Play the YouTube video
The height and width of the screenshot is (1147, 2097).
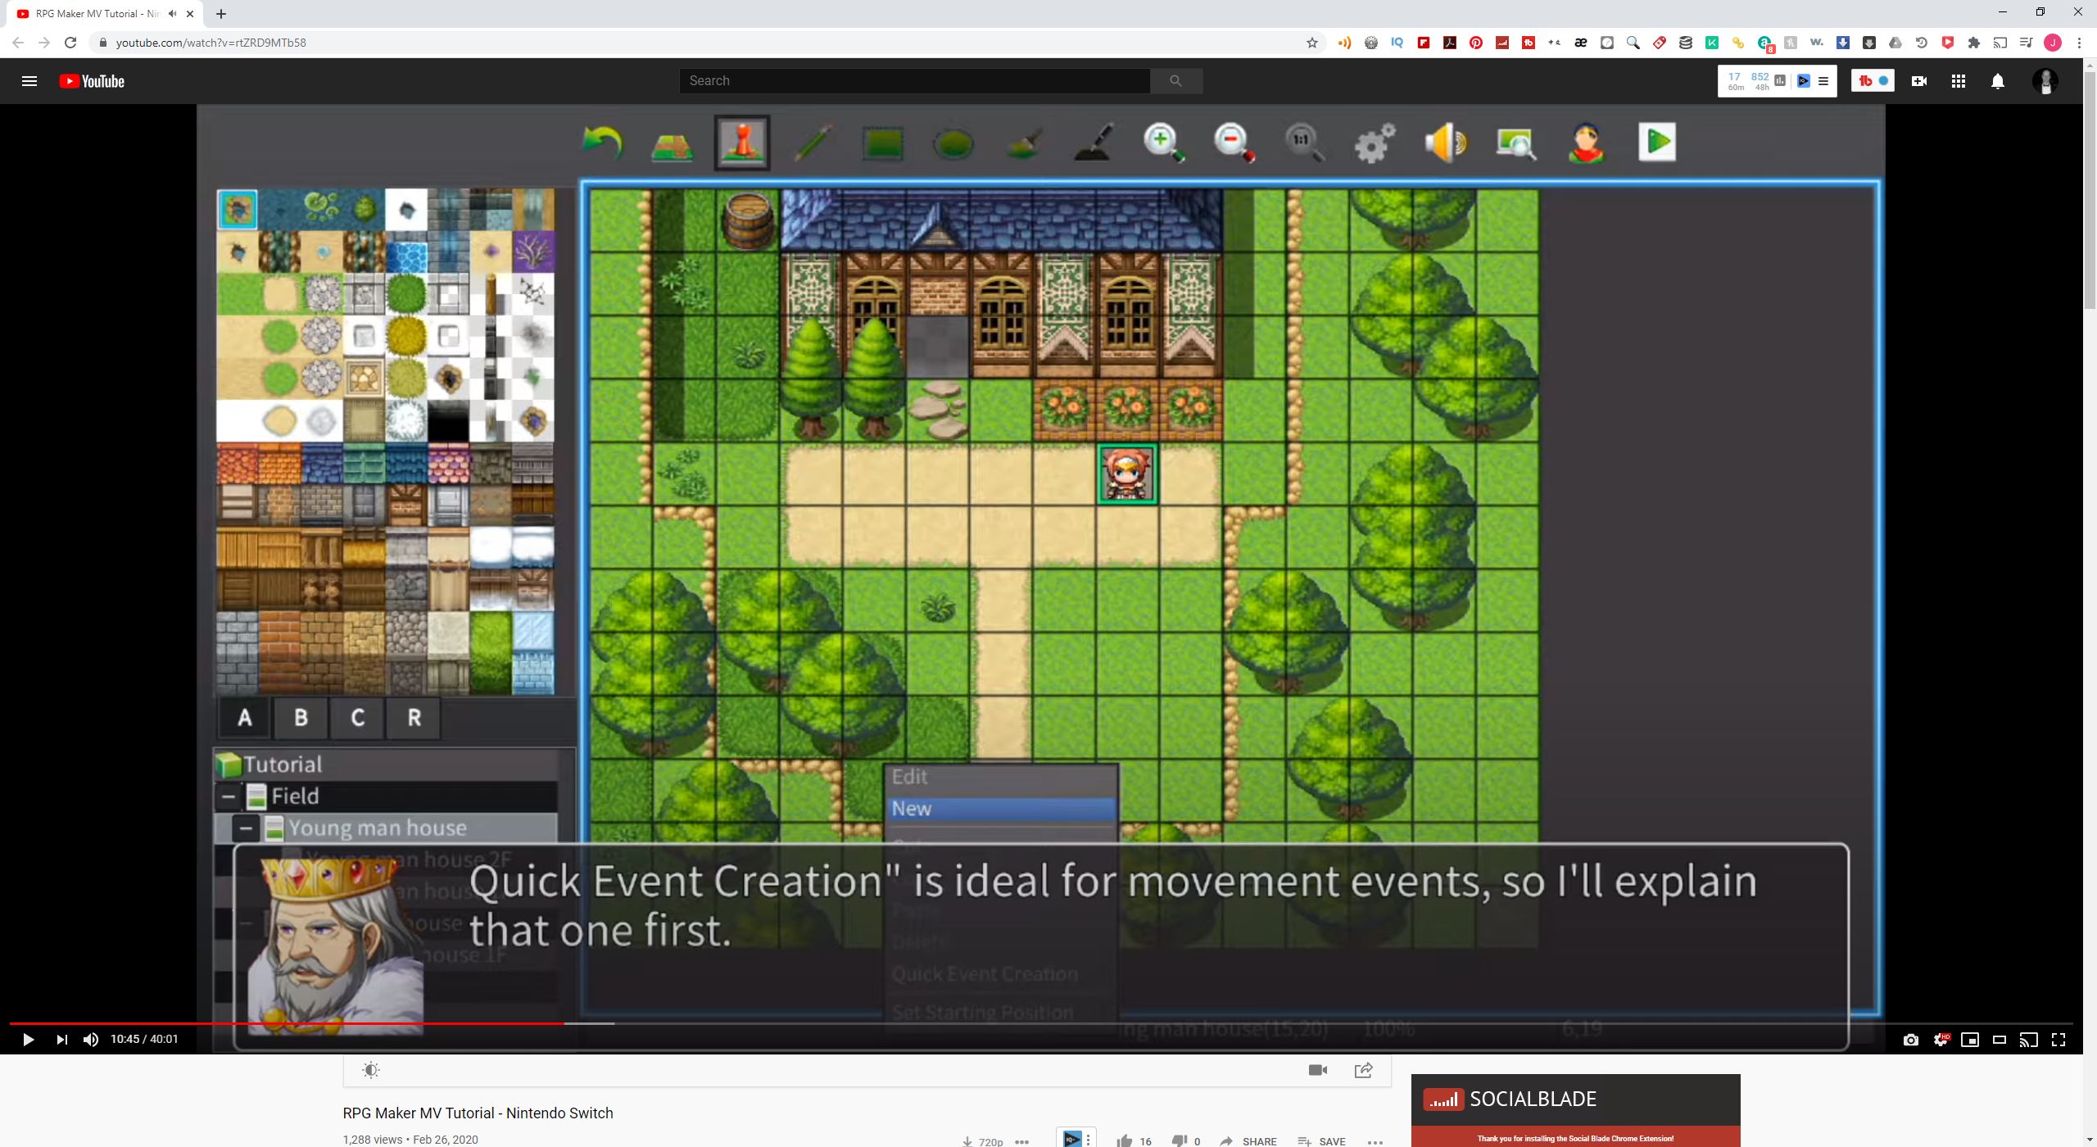28,1040
